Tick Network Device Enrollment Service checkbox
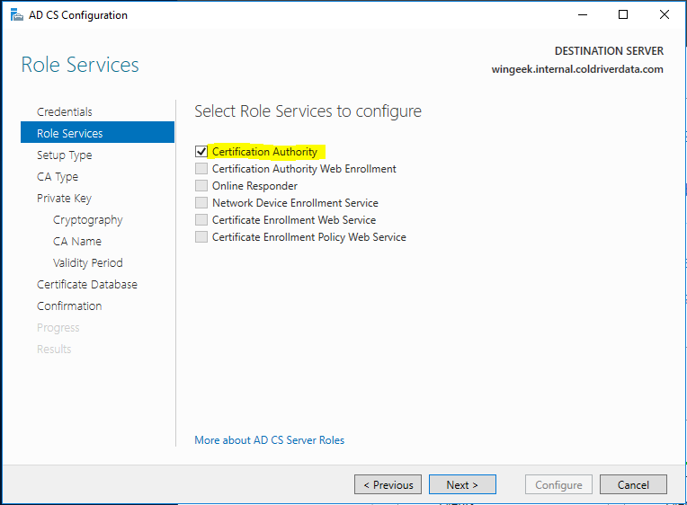This screenshot has height=505, width=687. tap(201, 203)
